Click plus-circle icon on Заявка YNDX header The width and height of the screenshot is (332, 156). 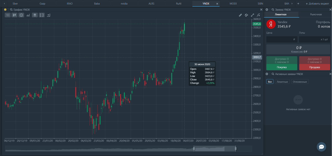point(267,9)
